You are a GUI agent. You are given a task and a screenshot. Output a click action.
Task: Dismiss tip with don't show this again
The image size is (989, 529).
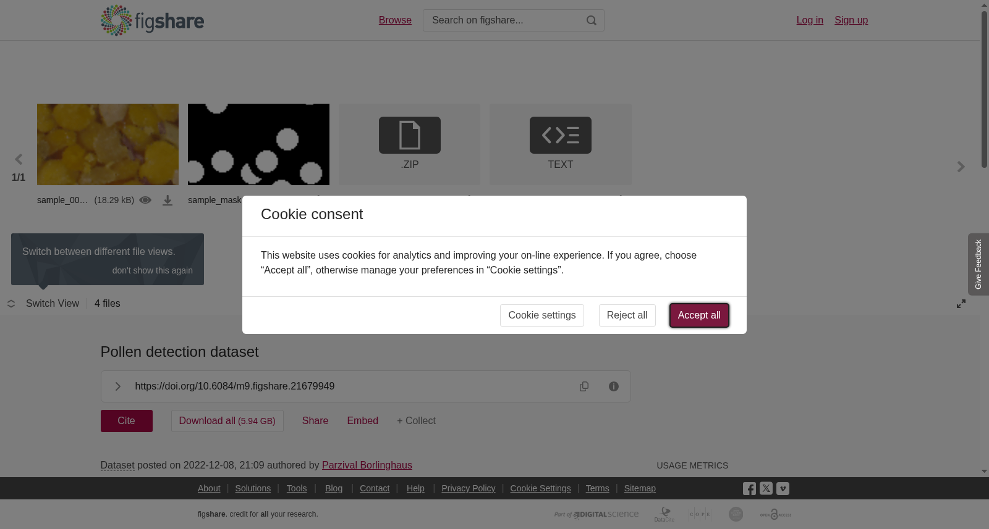(153, 270)
